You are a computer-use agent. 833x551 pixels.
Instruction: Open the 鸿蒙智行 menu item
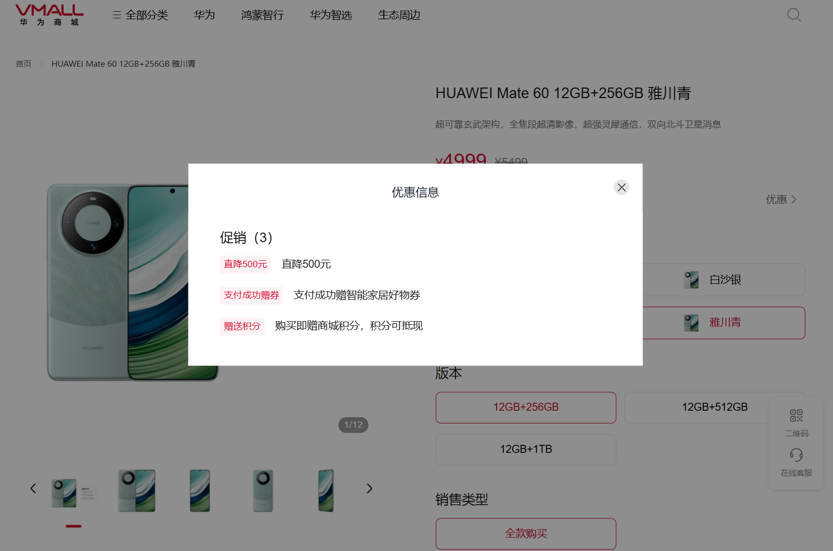tap(262, 15)
